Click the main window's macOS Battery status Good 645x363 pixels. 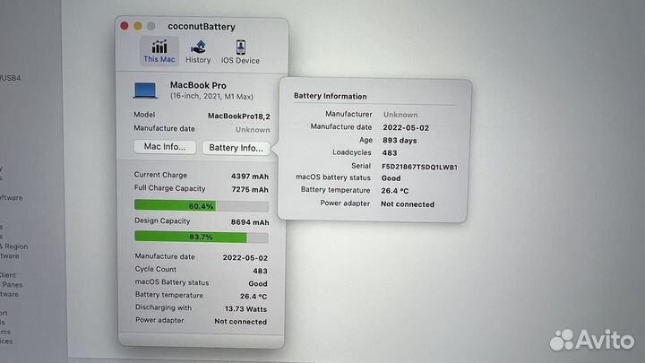click(x=258, y=283)
